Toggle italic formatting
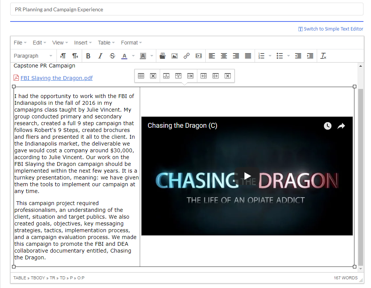The image size is (371, 288). click(100, 56)
